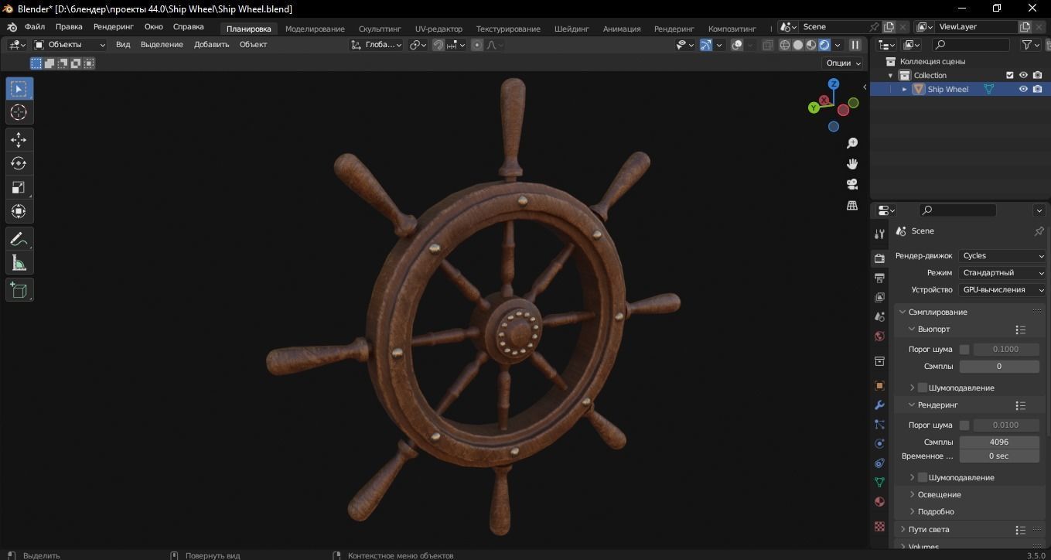This screenshot has height=560, width=1051.
Task: Switch to the Моделирование workspace tab
Action: tap(315, 29)
